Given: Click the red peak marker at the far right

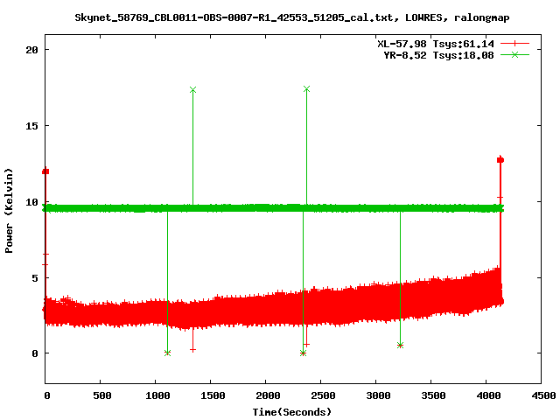Looking at the screenshot, I should (x=500, y=159).
